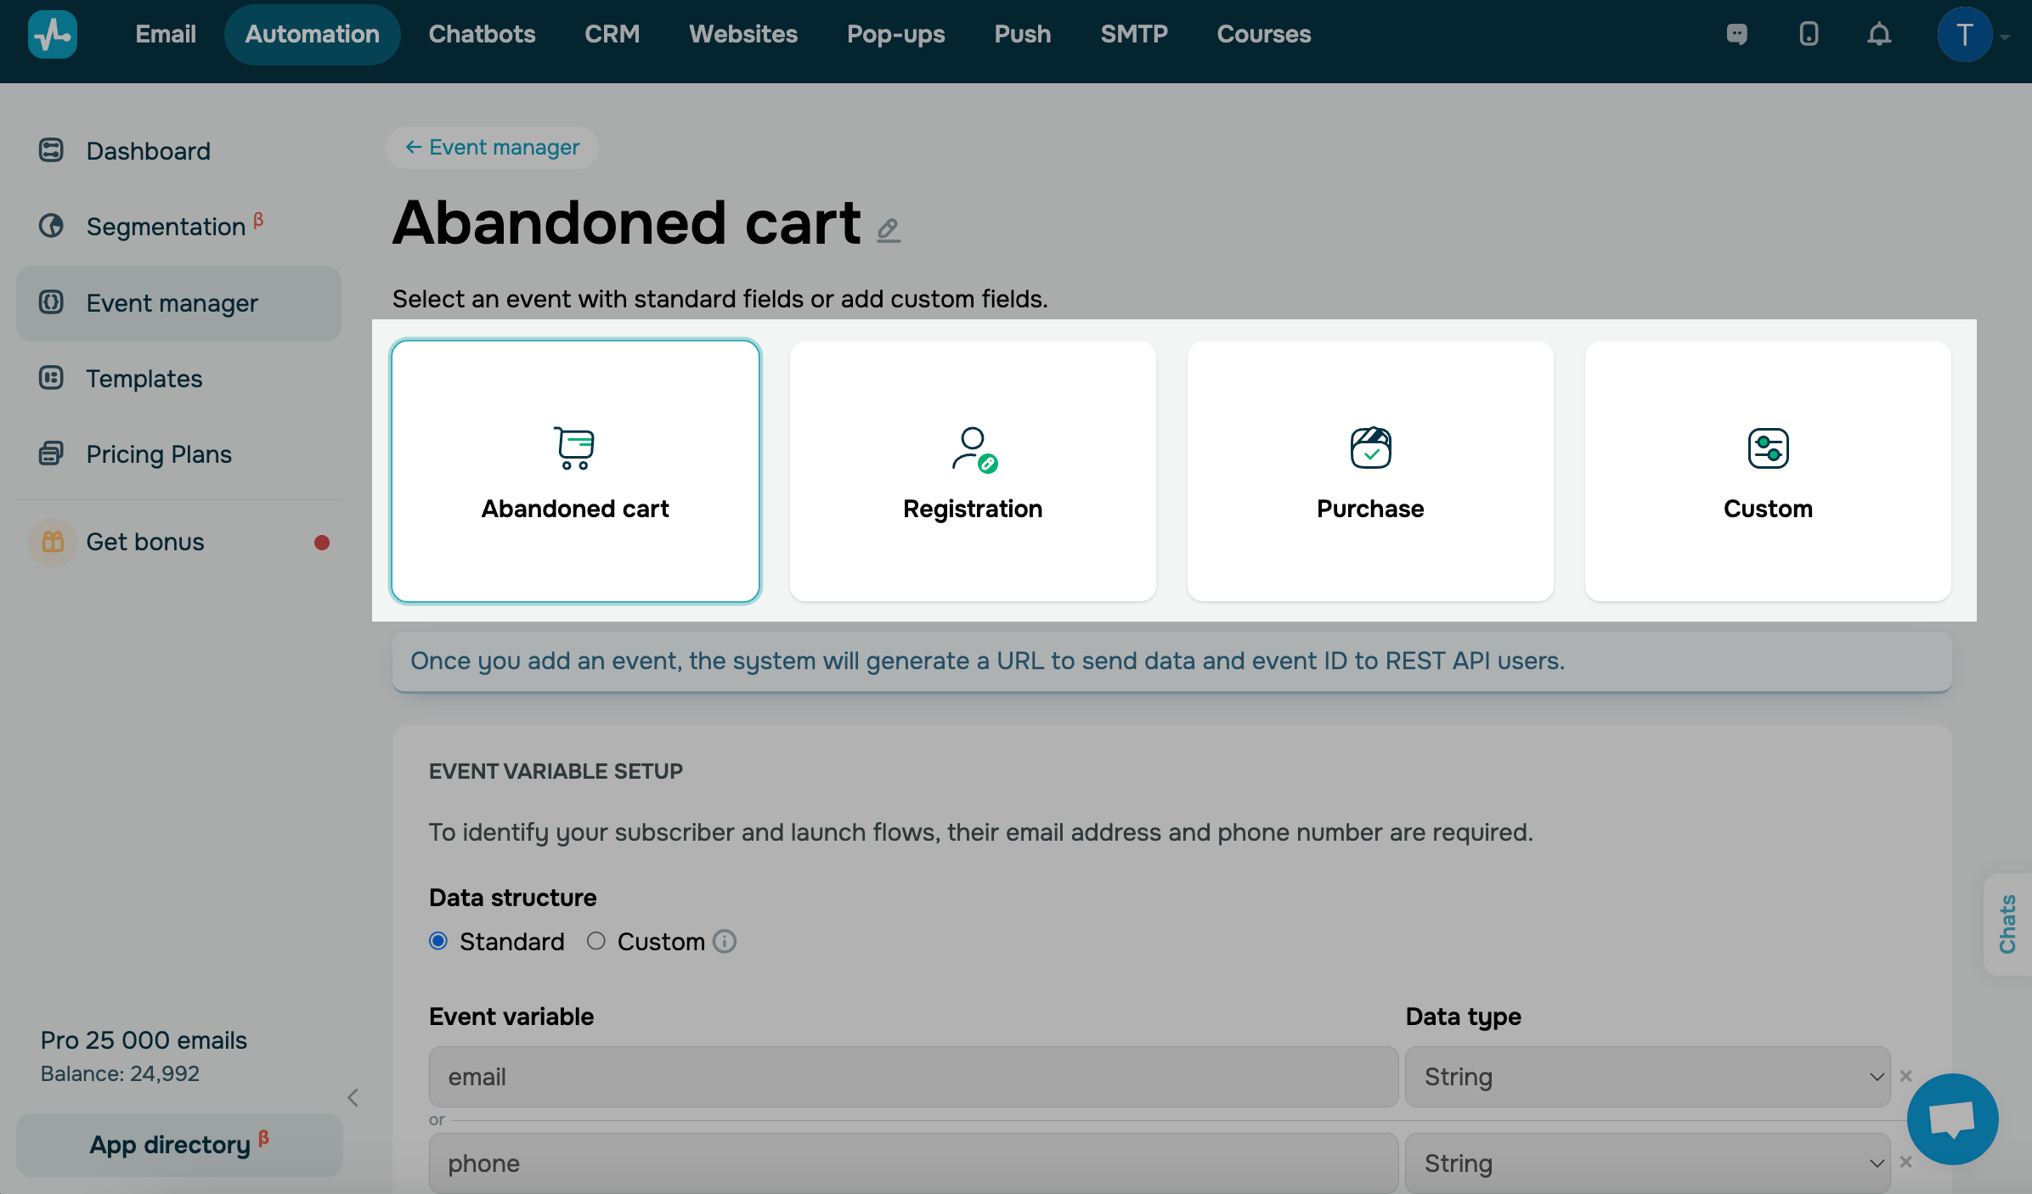The height and width of the screenshot is (1194, 2032).
Task: Go back to Event manager link
Action: coord(493,147)
